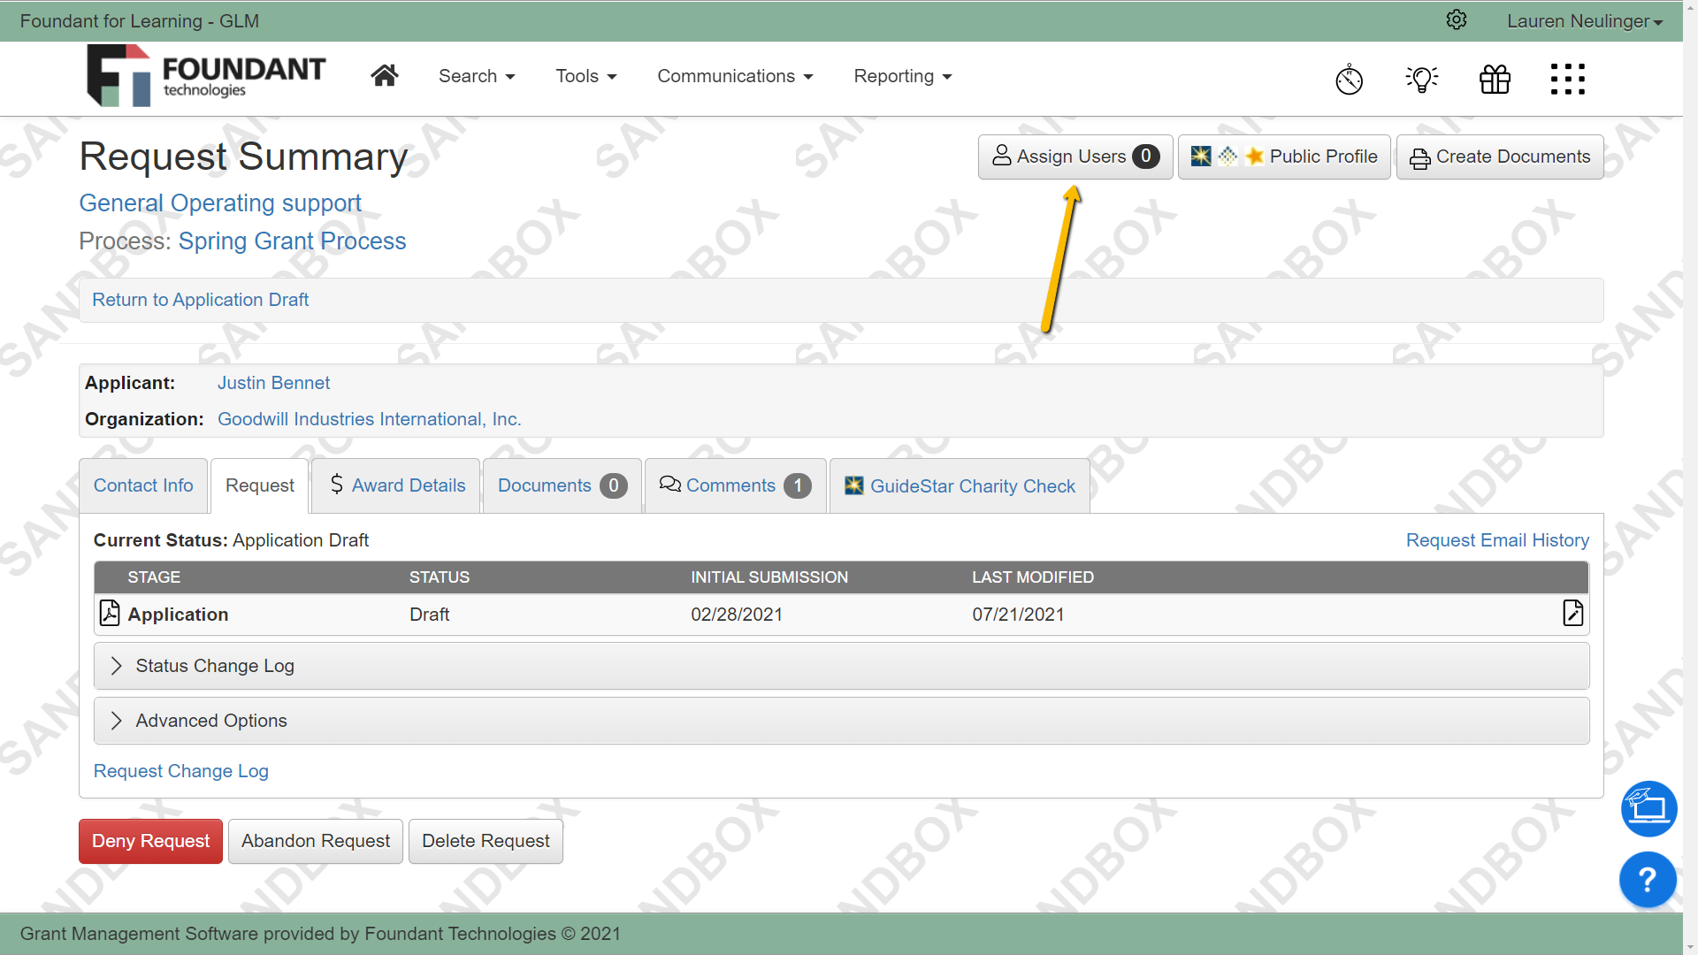This screenshot has width=1698, height=955.
Task: Open the gift box icon
Action: [1495, 79]
